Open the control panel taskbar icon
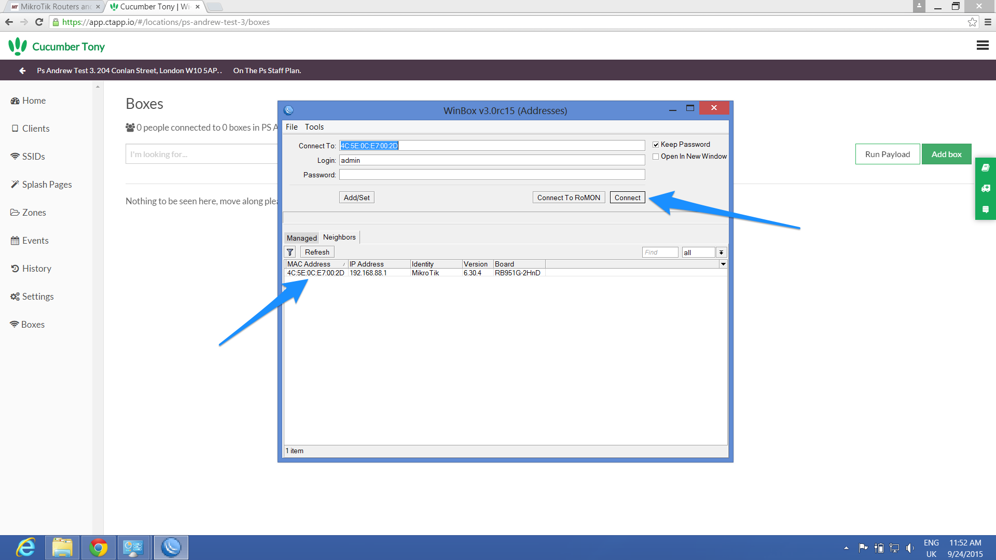 [x=134, y=548]
